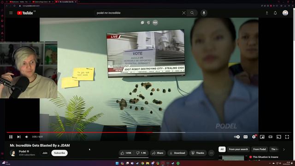Click the Join button

click(45, 153)
